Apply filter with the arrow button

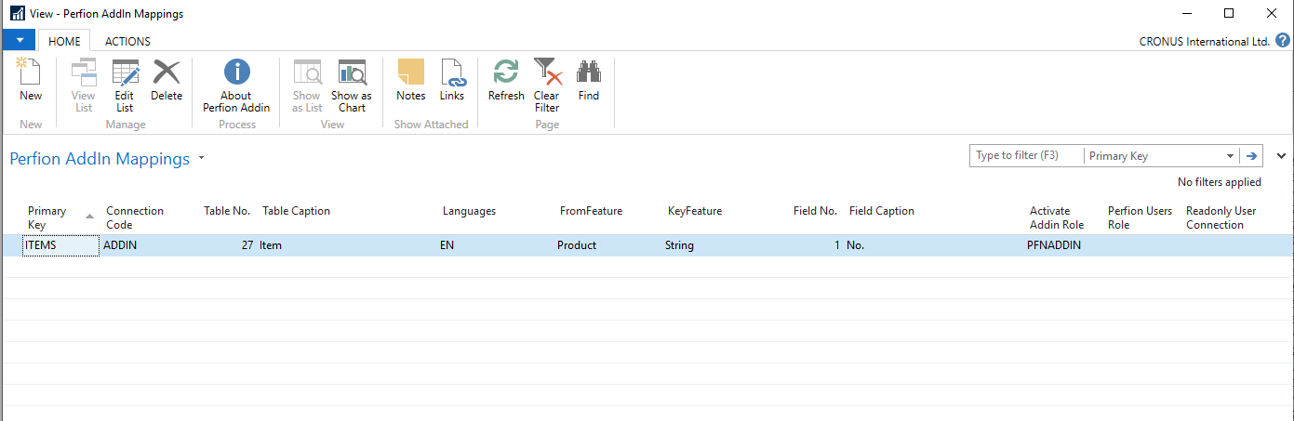(x=1252, y=156)
